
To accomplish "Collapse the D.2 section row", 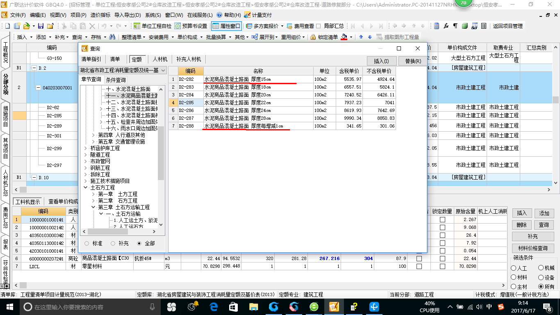I will click(x=34, y=68).
